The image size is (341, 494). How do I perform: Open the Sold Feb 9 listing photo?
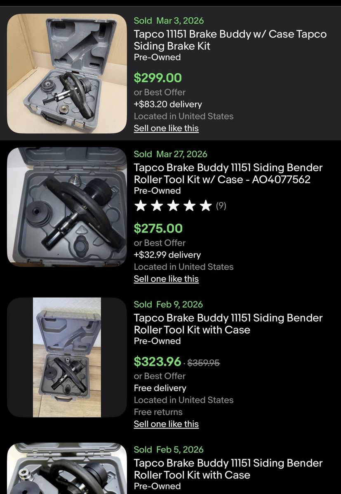(67, 357)
